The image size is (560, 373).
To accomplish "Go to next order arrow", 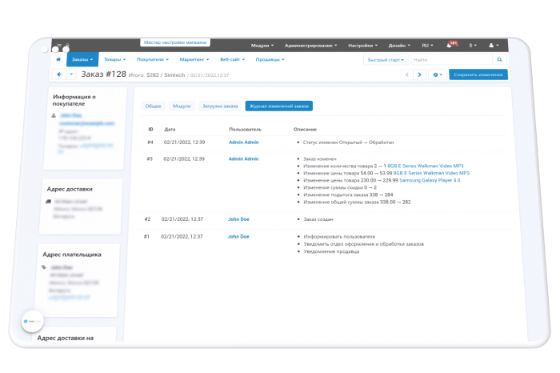I will [x=420, y=74].
